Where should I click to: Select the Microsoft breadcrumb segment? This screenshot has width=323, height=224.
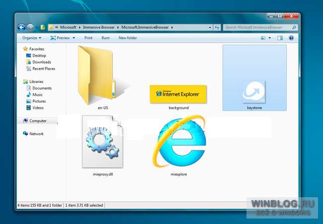(68, 27)
